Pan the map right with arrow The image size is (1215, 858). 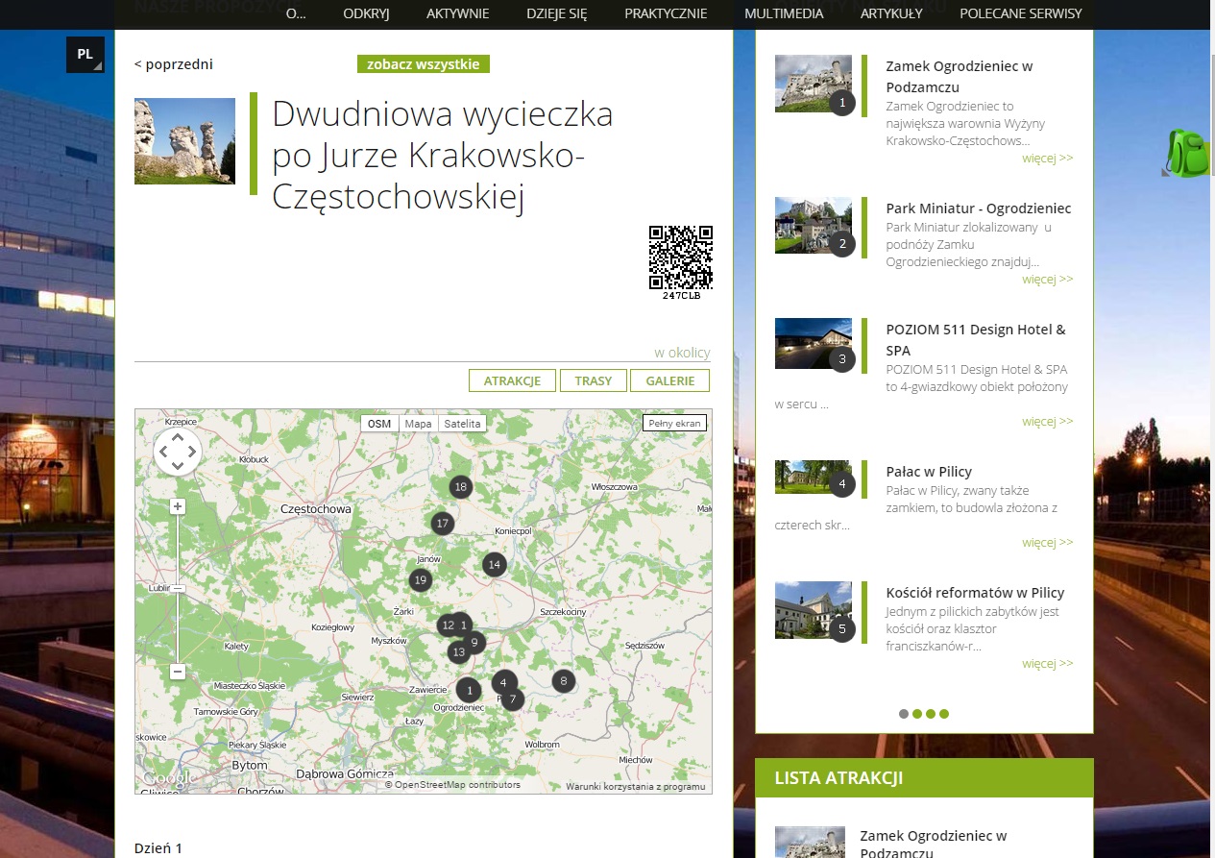[x=191, y=452]
